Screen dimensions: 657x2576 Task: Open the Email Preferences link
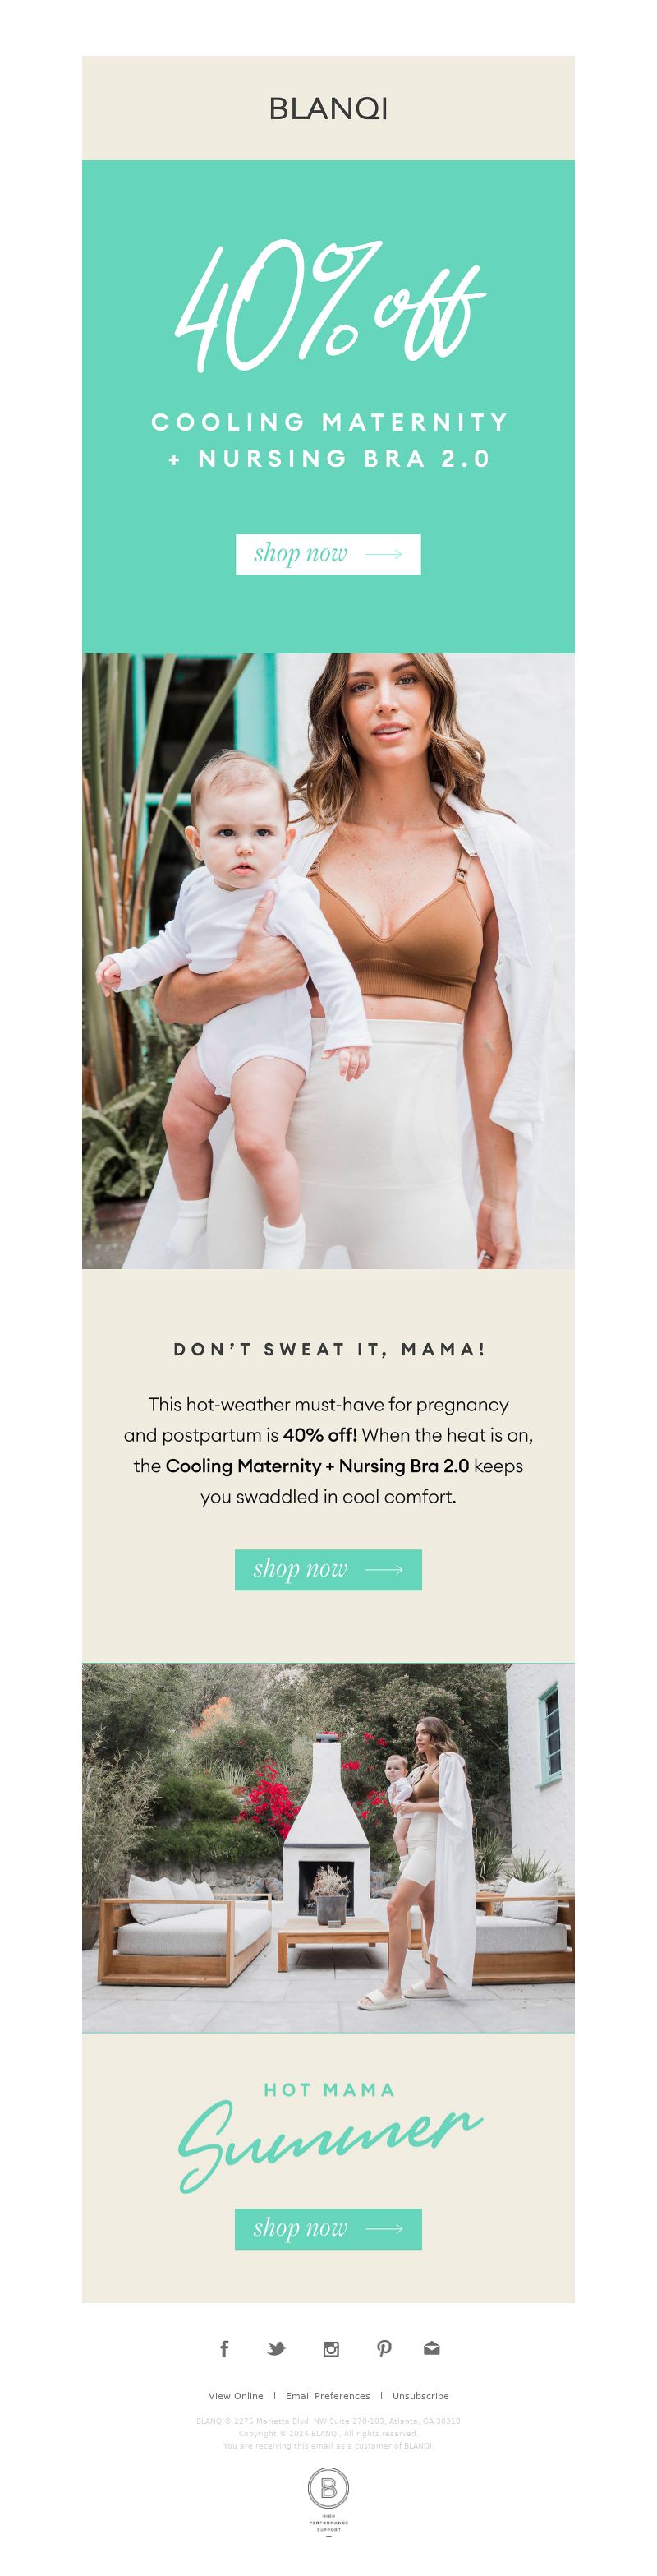pyautogui.click(x=328, y=2395)
